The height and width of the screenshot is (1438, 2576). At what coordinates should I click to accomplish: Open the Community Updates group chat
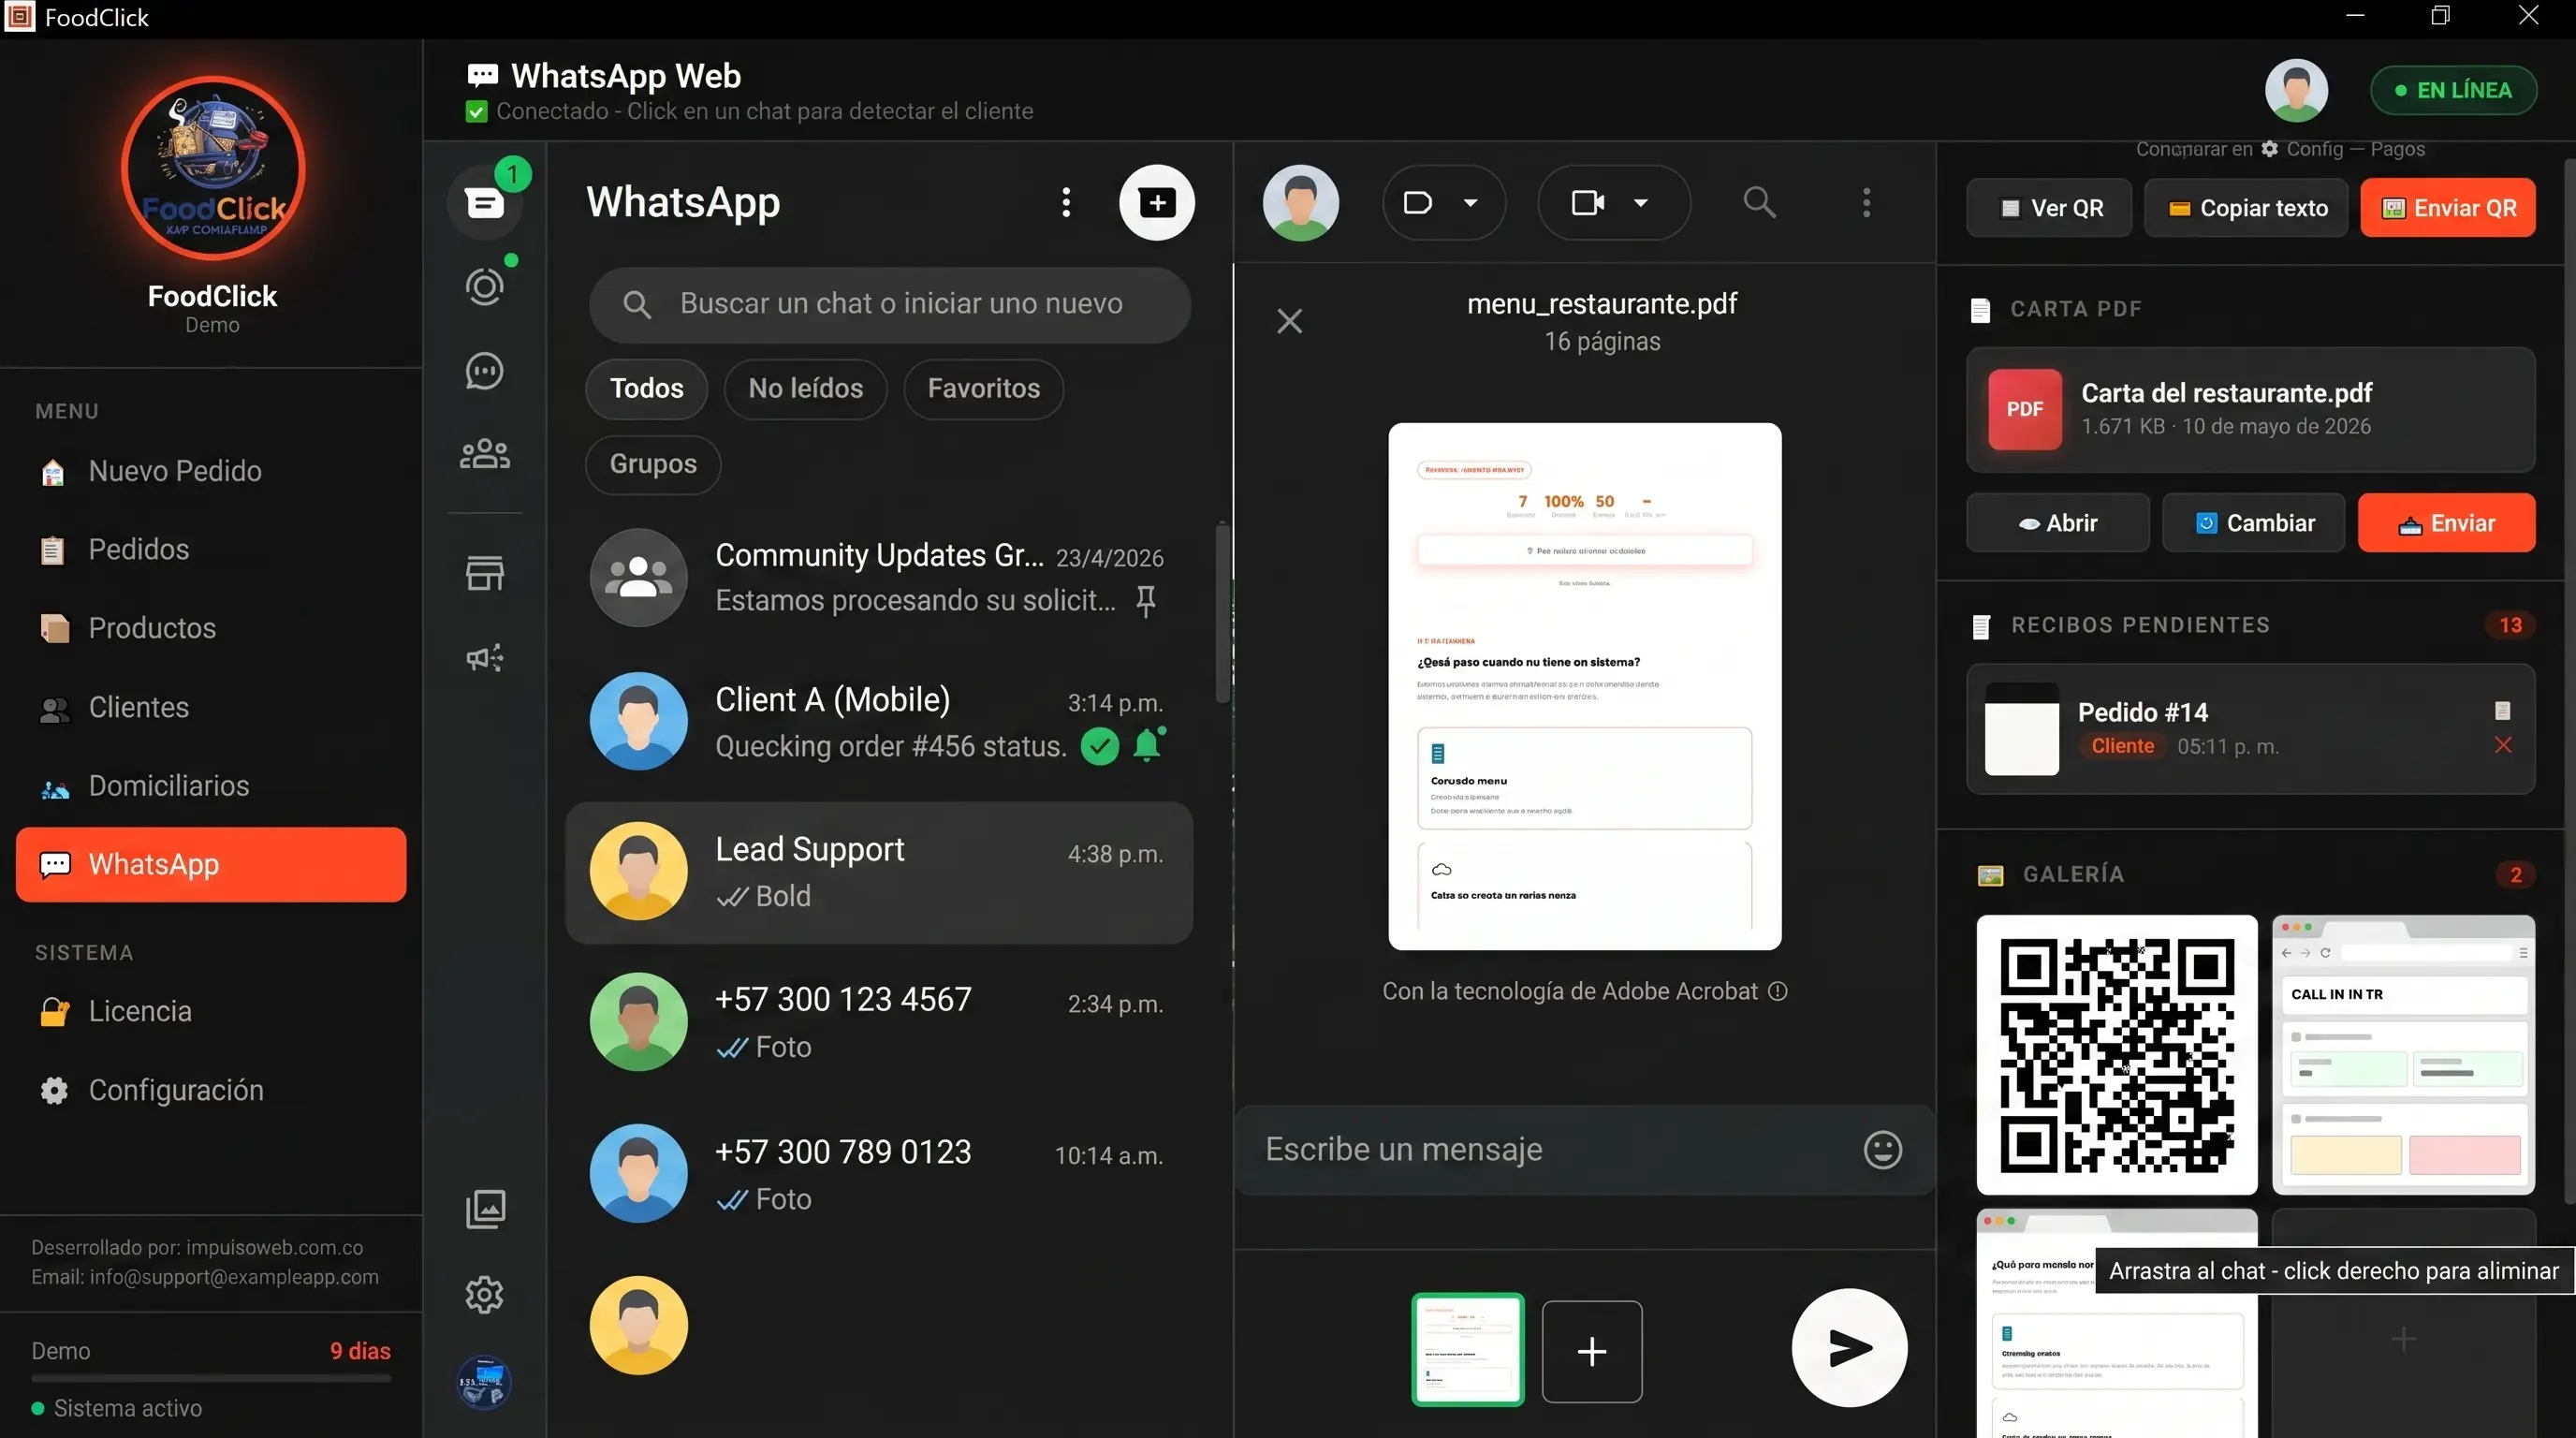click(880, 577)
